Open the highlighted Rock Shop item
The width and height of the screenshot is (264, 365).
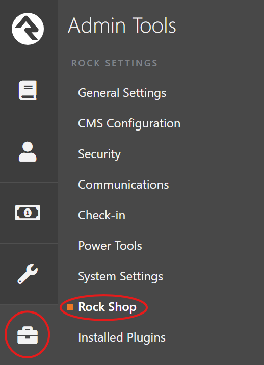click(107, 307)
